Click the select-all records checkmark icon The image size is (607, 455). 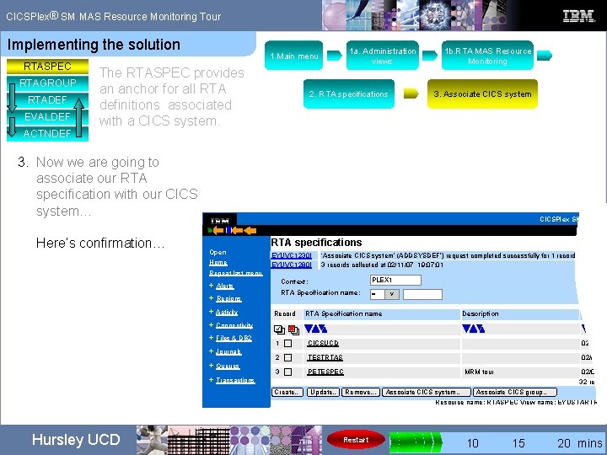pos(279,329)
